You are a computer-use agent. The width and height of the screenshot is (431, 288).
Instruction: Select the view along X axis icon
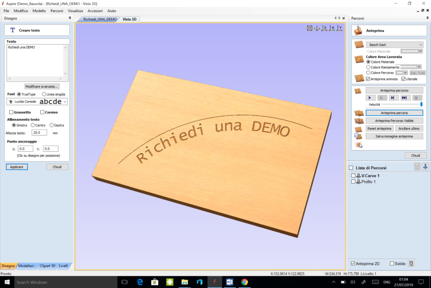click(332, 28)
